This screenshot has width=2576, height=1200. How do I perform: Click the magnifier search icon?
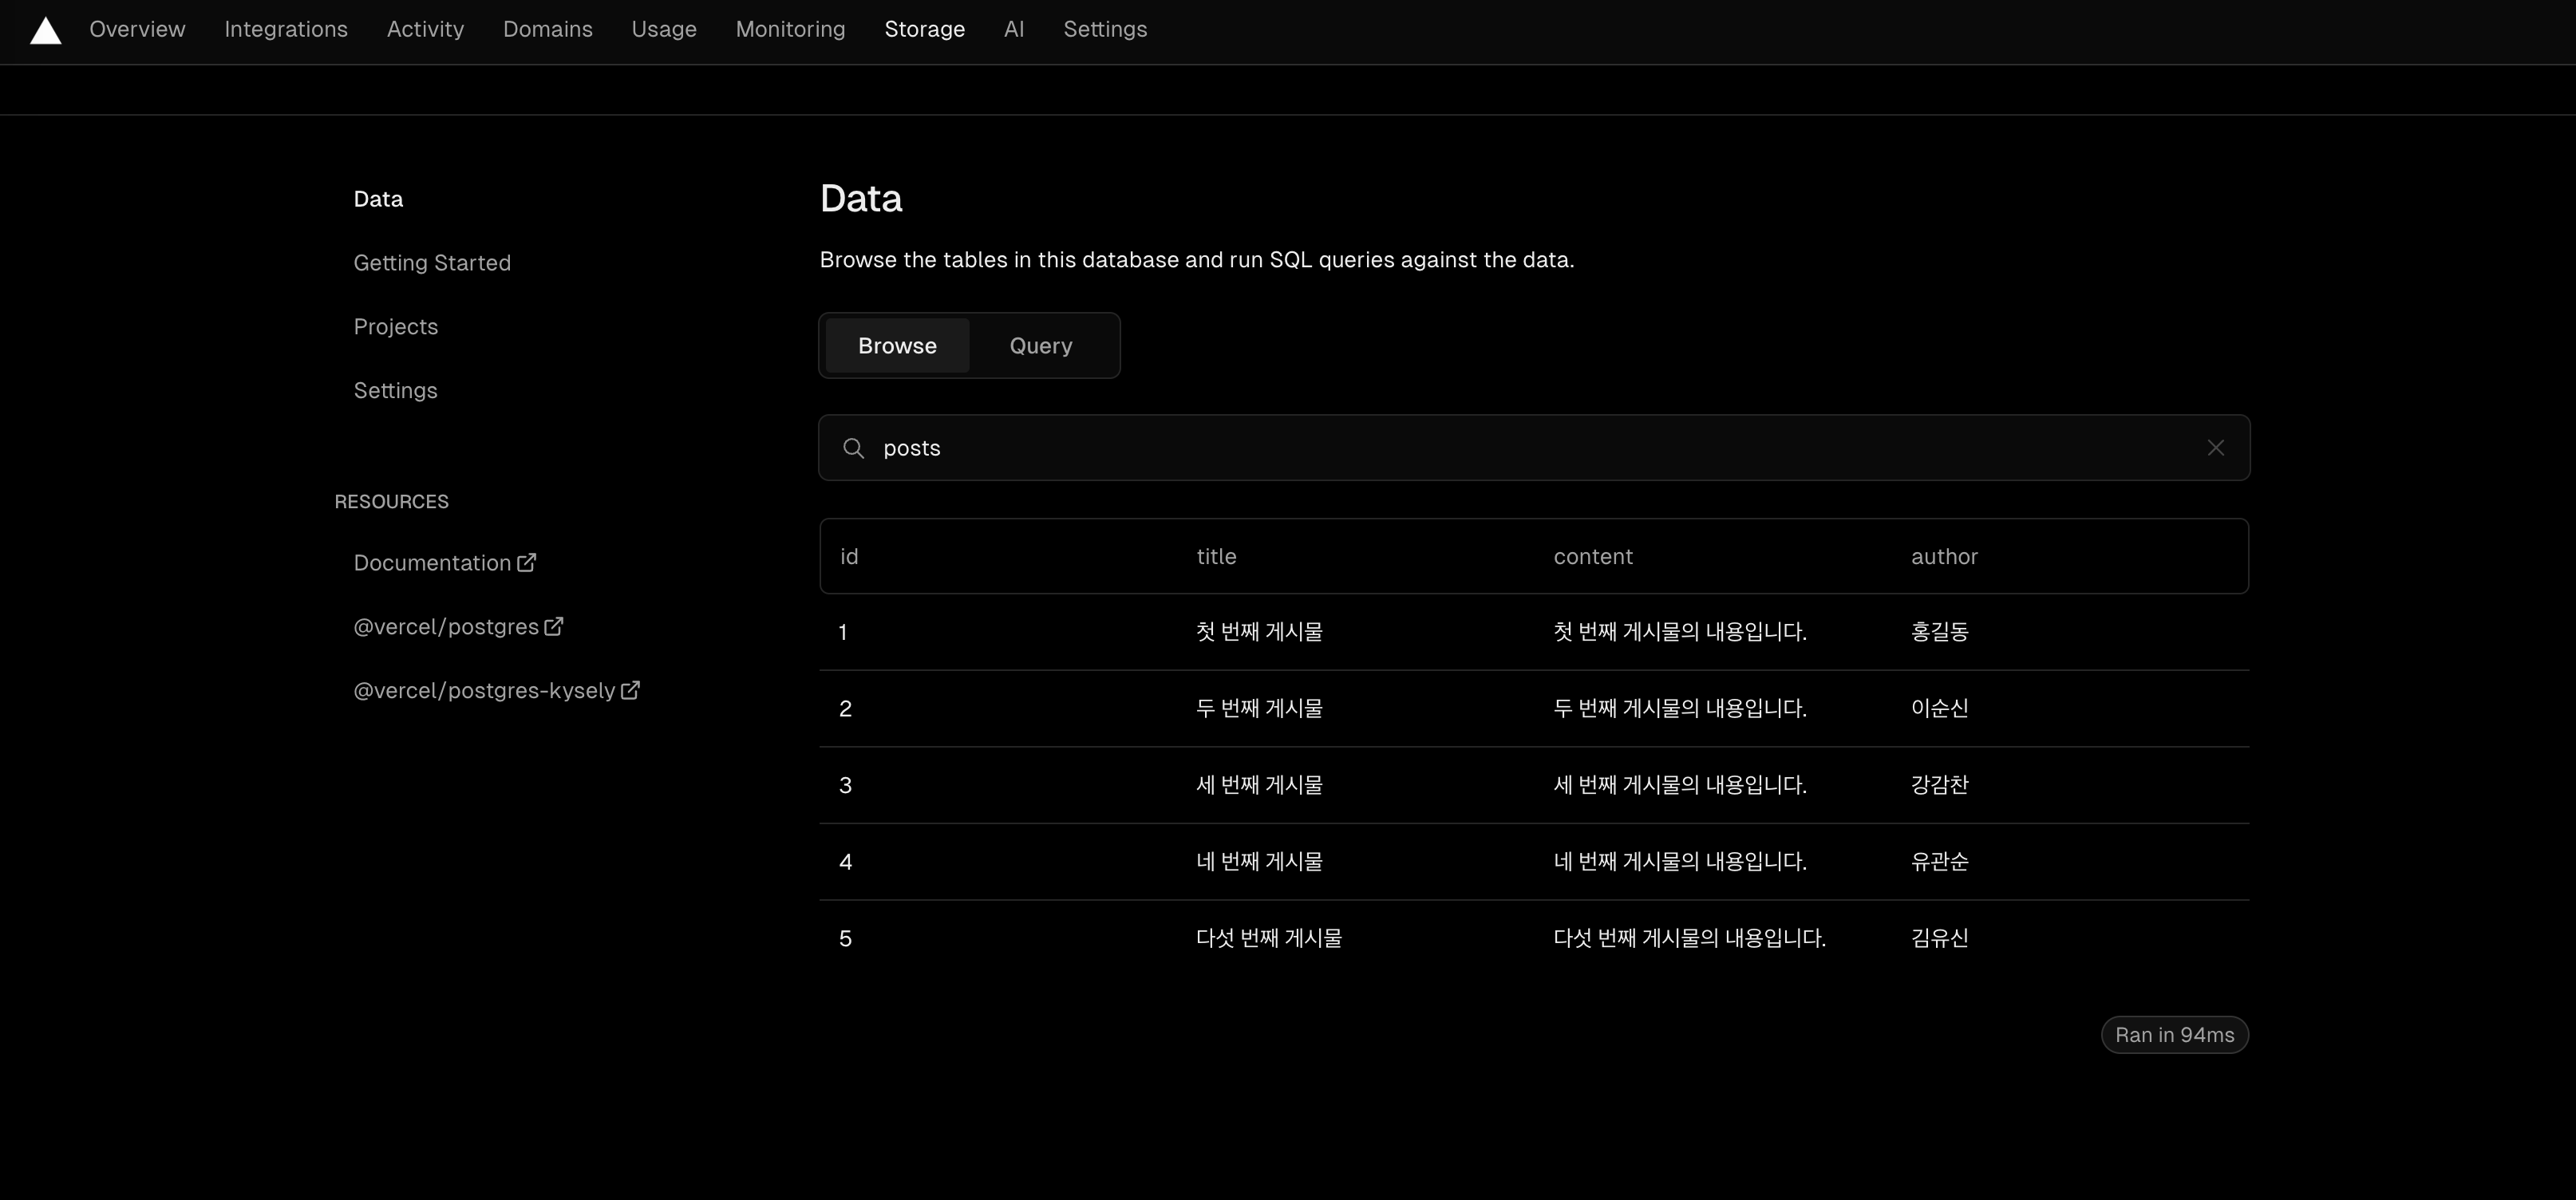click(853, 448)
